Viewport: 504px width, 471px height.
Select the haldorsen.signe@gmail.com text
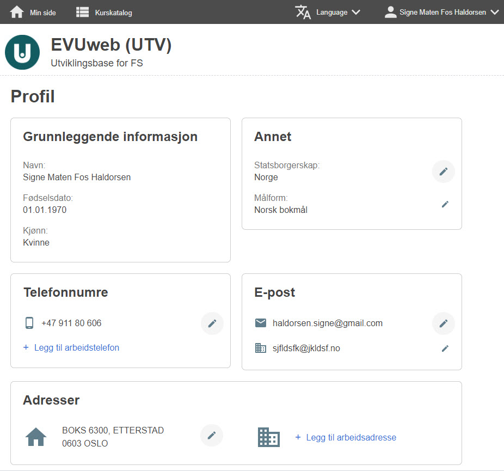tap(328, 323)
